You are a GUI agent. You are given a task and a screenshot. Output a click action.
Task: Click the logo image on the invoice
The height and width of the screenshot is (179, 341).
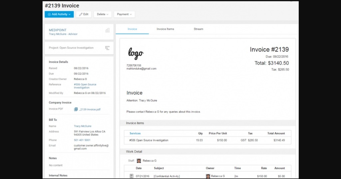(x=135, y=54)
